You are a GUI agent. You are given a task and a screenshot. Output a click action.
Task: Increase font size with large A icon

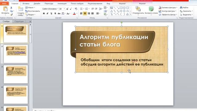67,9
